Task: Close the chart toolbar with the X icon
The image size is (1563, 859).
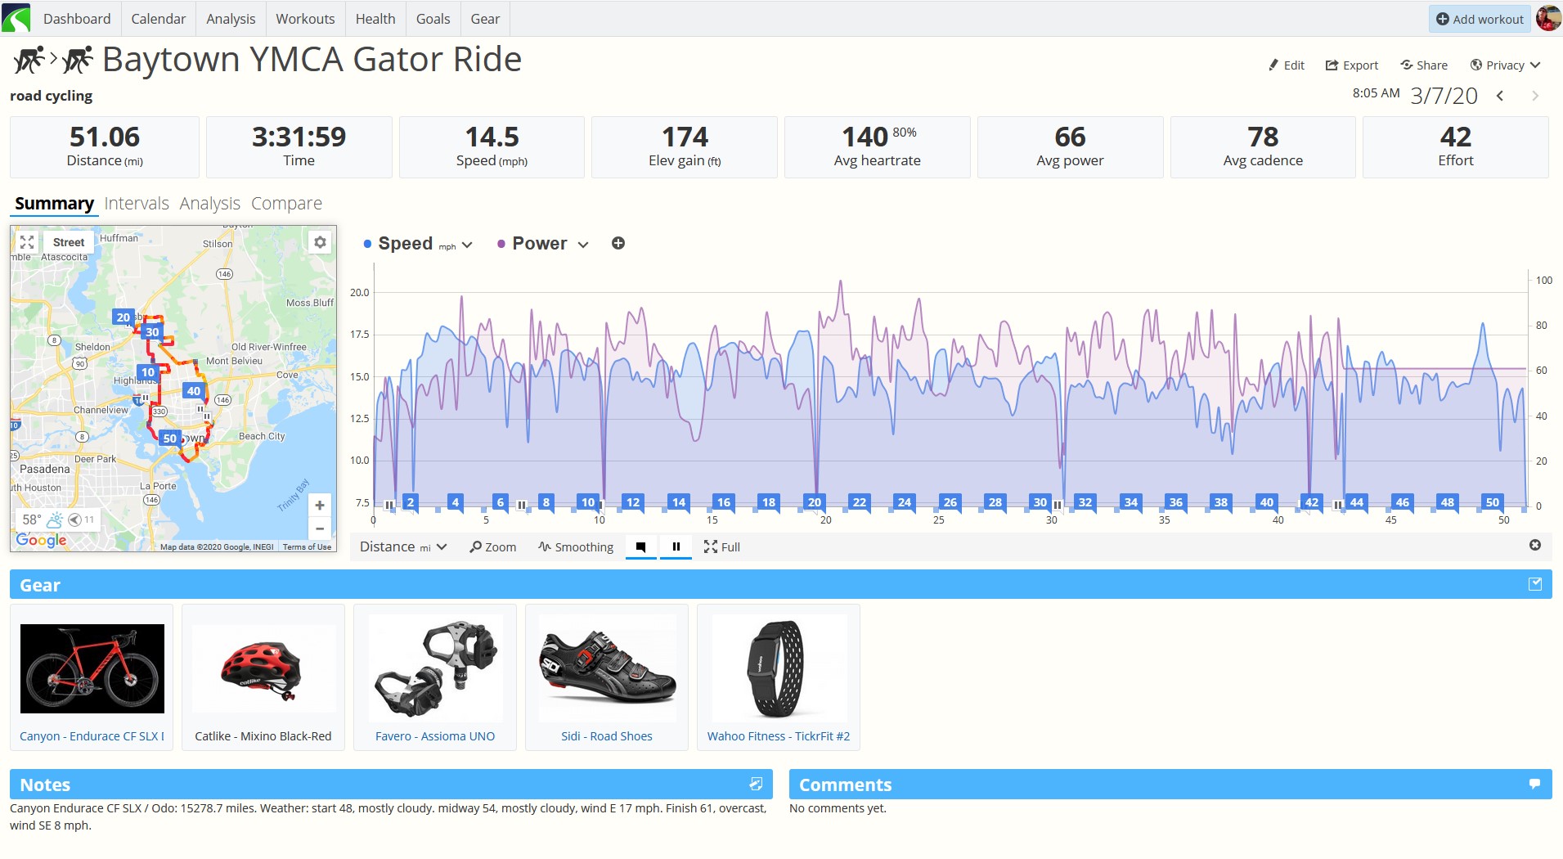Action: [x=1535, y=545]
